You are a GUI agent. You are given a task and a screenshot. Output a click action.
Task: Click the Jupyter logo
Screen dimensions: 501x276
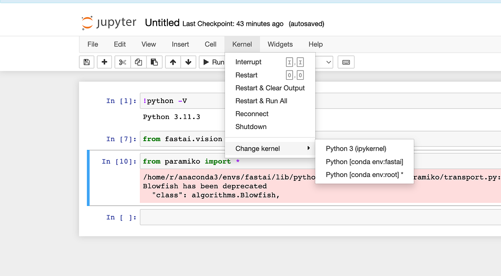[87, 23]
